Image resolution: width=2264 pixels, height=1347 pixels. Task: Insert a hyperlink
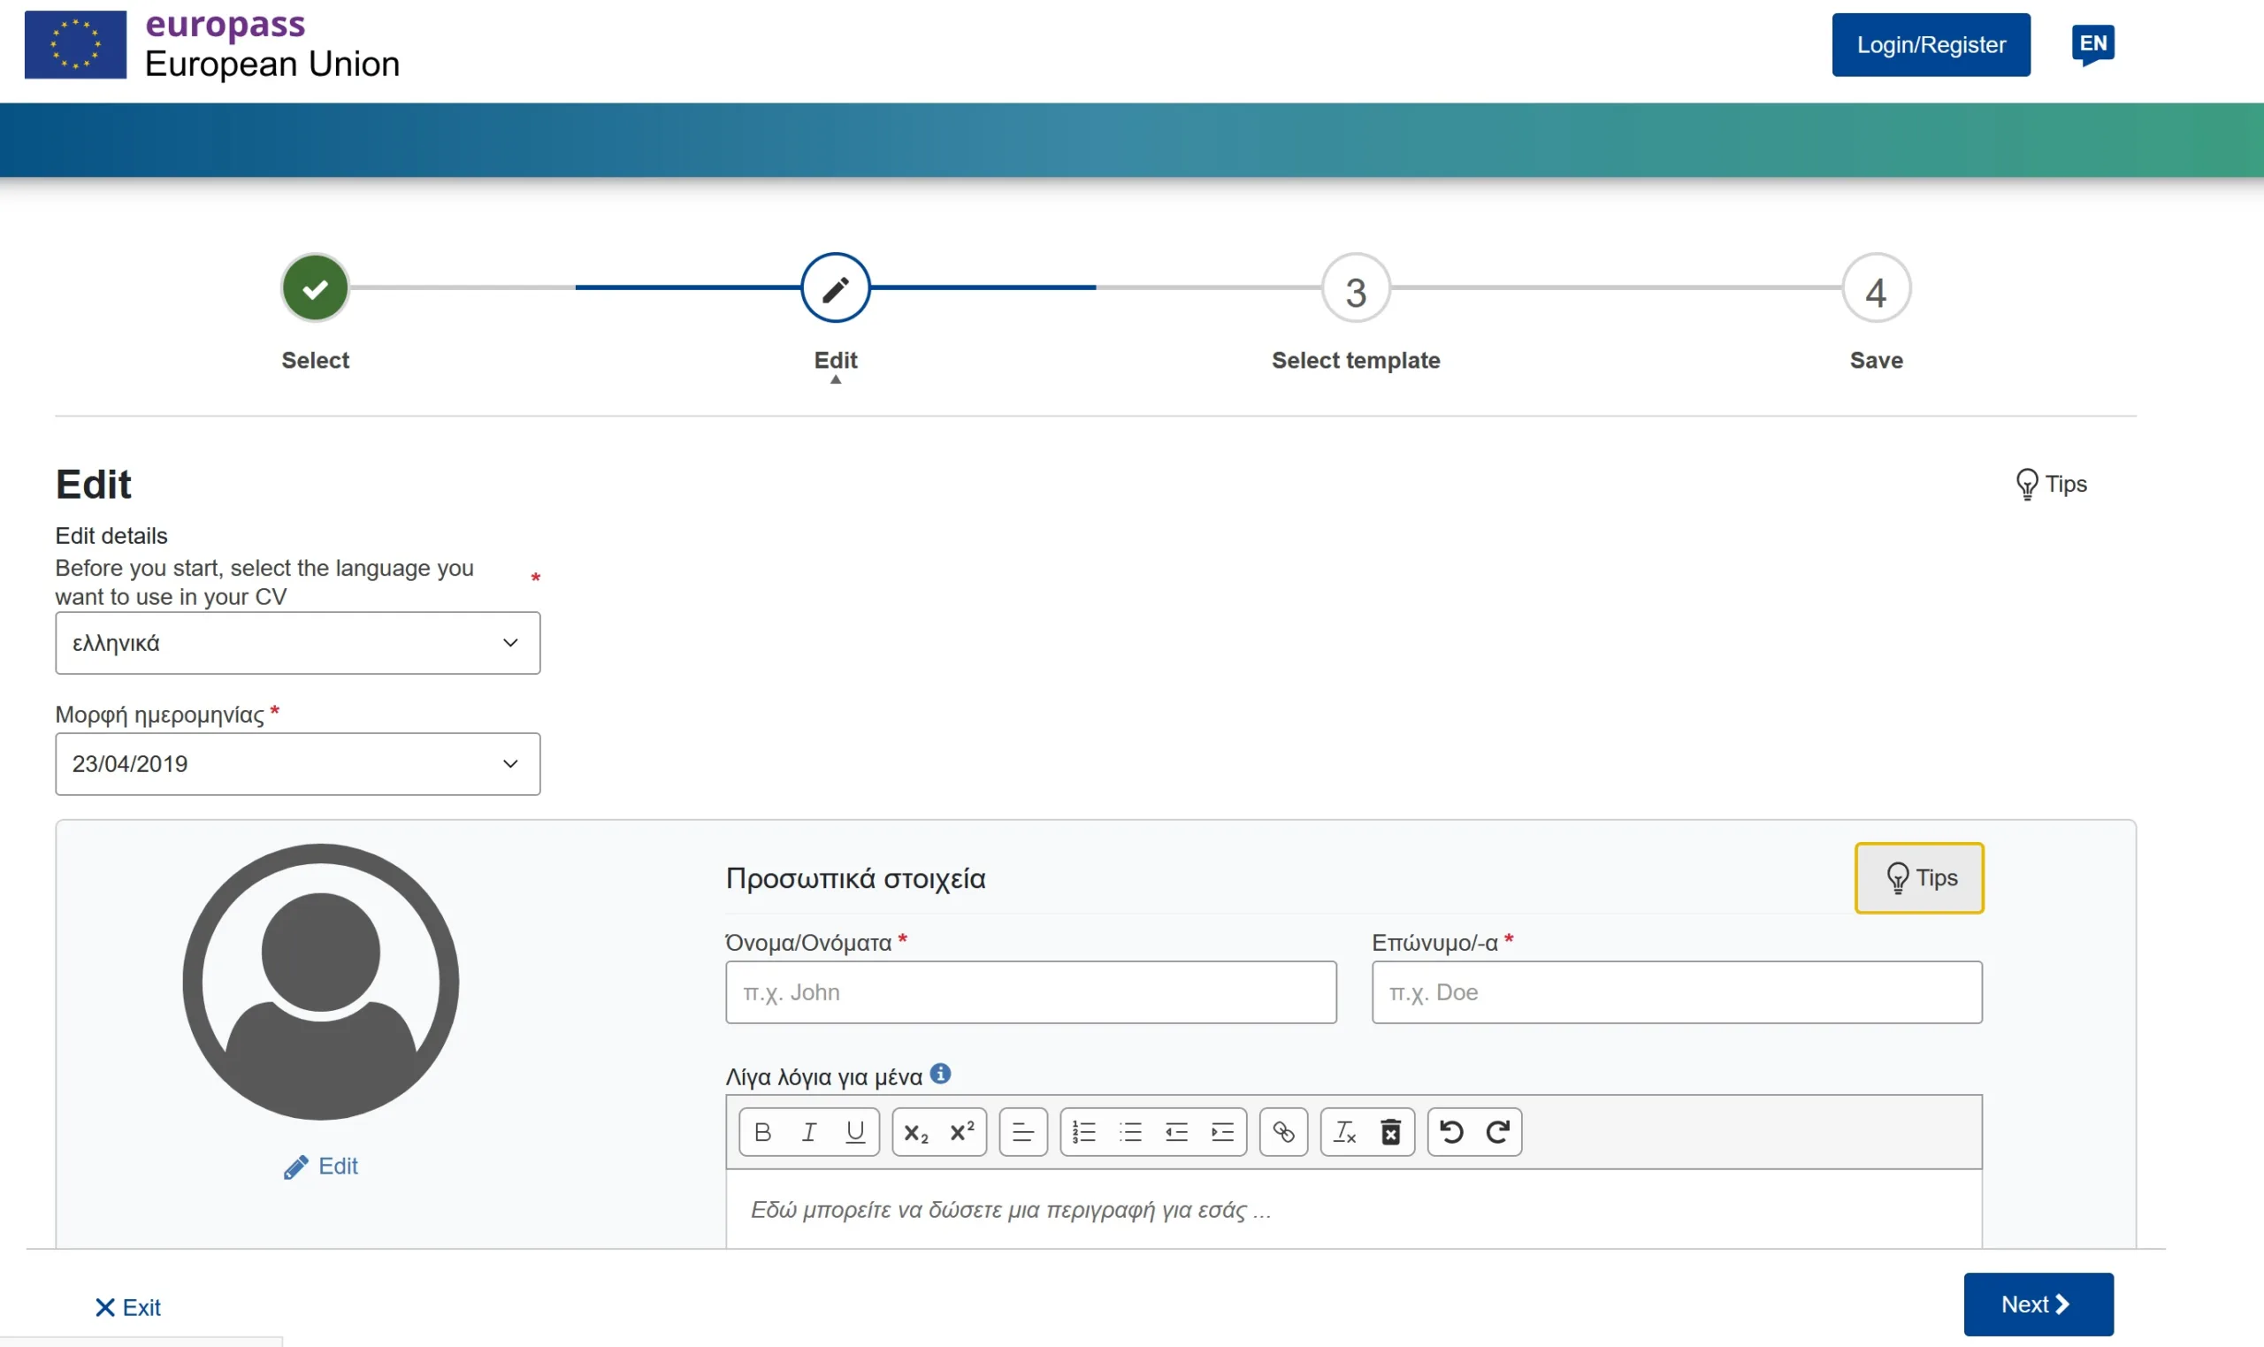(1284, 1132)
